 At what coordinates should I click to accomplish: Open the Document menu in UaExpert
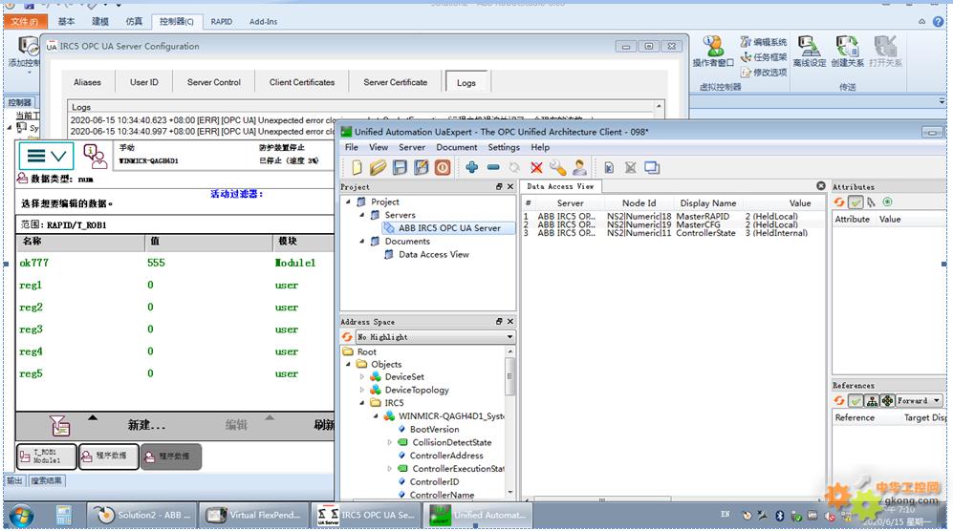[457, 147]
